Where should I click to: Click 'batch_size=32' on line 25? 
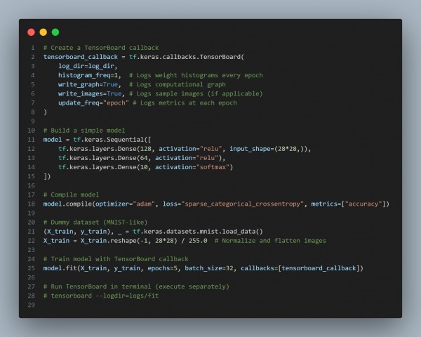(x=209, y=268)
